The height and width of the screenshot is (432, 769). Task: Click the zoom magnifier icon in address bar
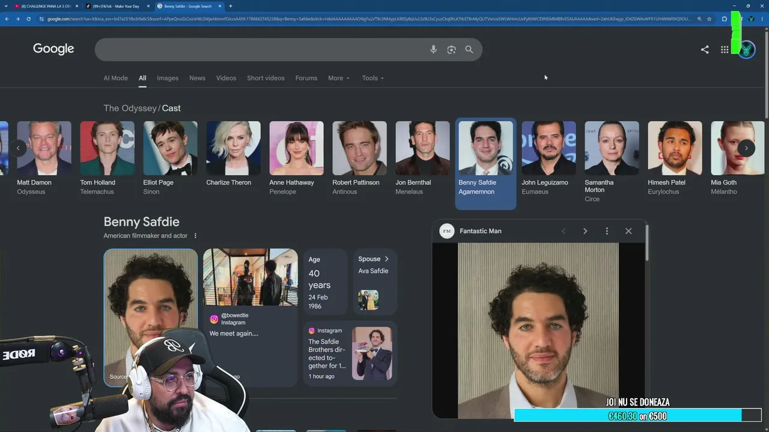pyautogui.click(x=699, y=19)
